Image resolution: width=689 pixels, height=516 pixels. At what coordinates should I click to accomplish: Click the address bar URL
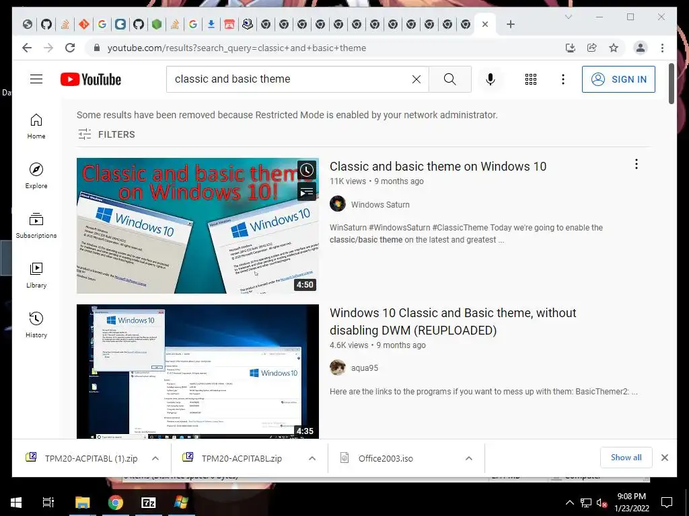pyautogui.click(x=236, y=48)
